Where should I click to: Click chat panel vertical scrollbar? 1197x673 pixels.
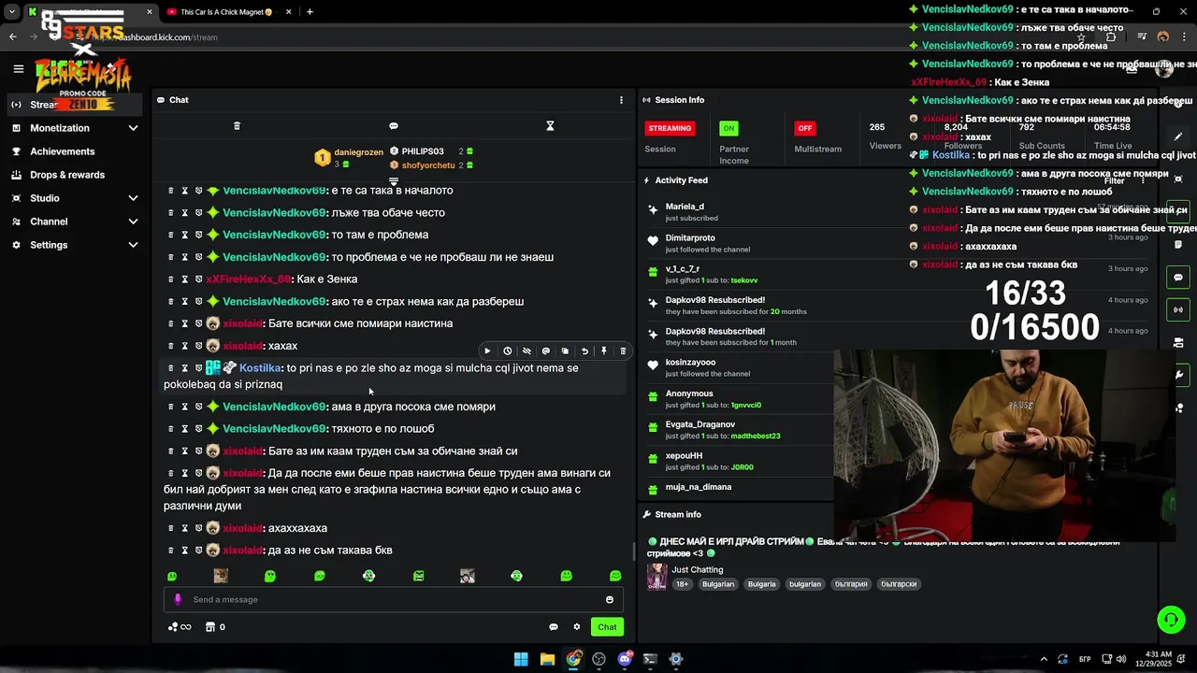click(x=633, y=551)
